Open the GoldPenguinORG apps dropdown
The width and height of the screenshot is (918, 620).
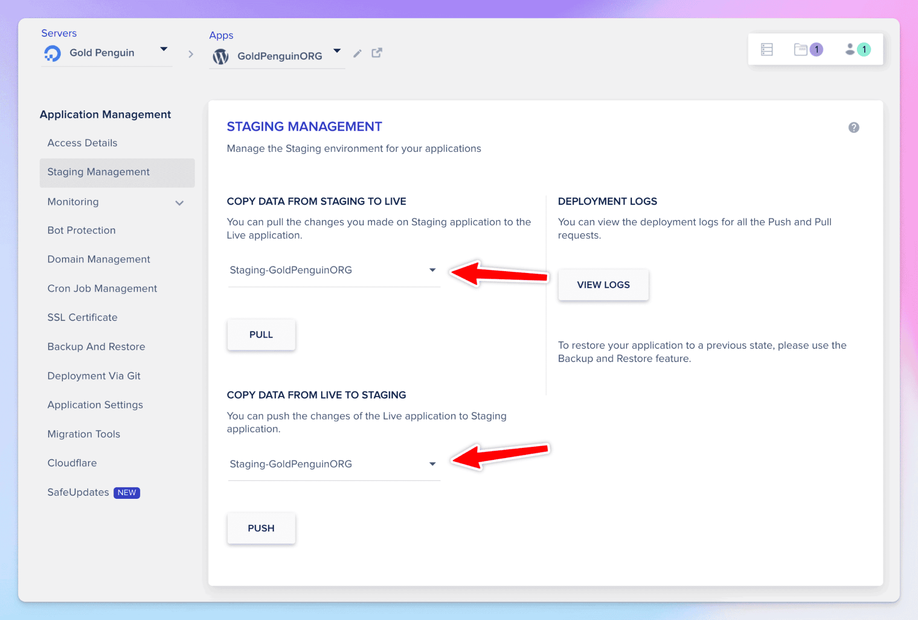click(x=337, y=51)
